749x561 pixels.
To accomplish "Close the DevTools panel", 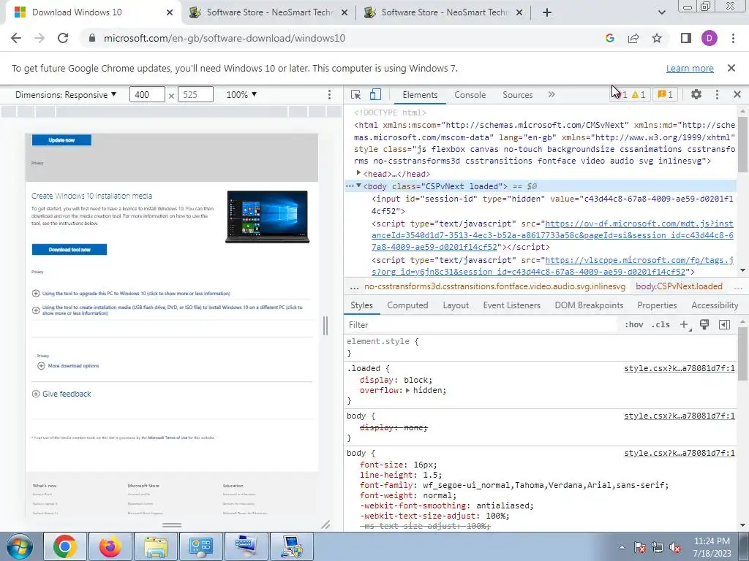I will coord(737,94).
